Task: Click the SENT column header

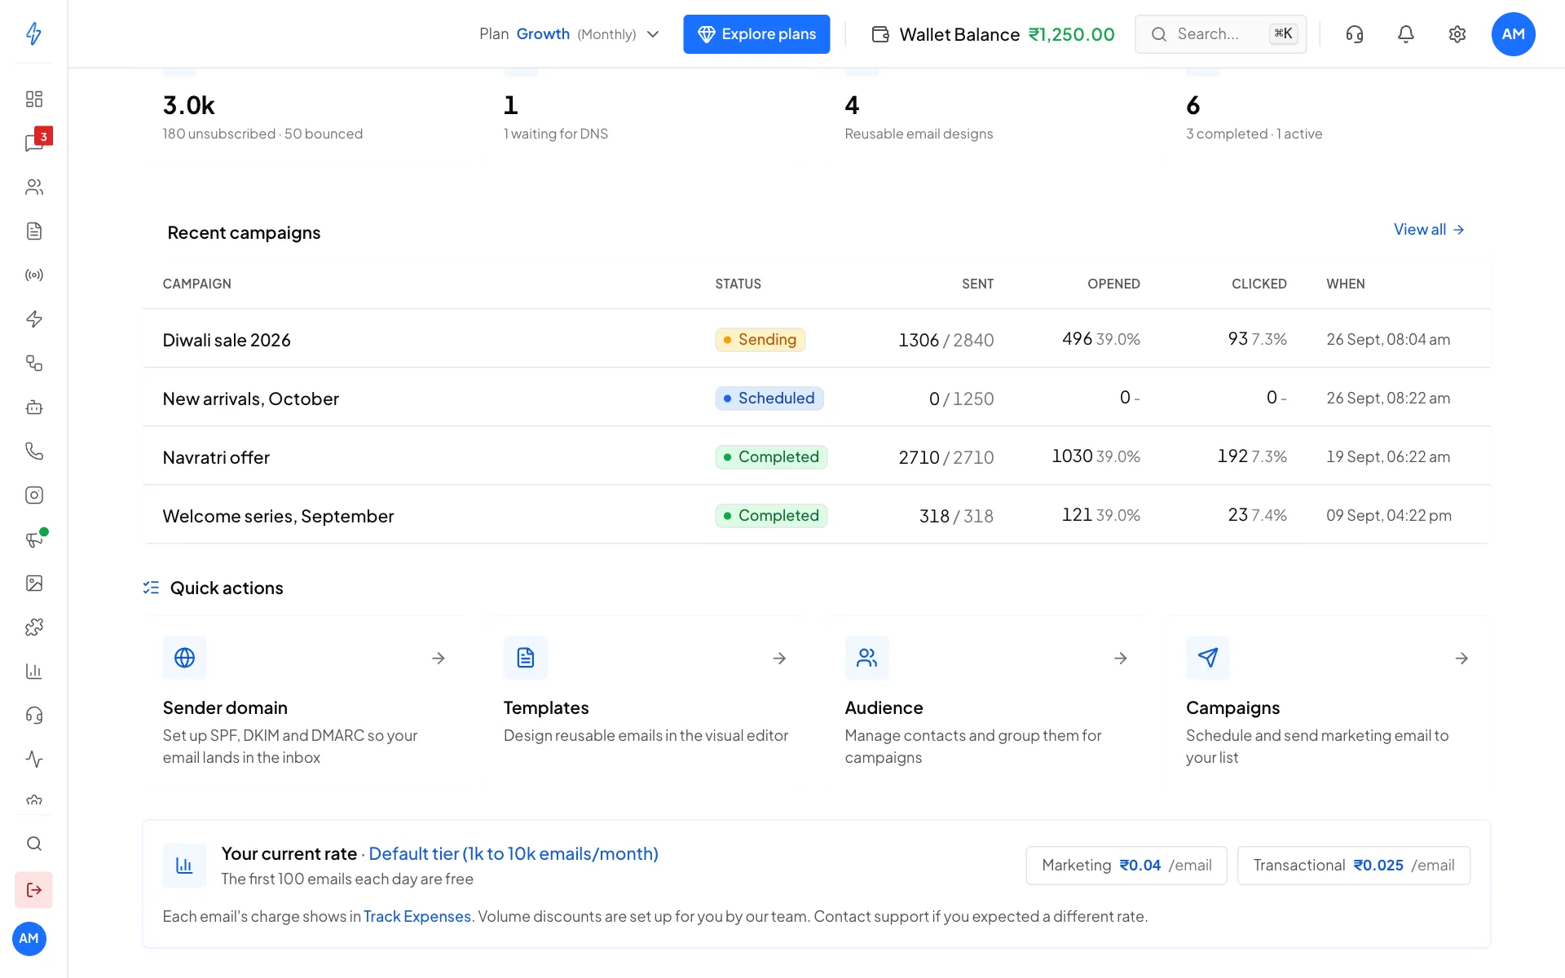Action: [977, 284]
